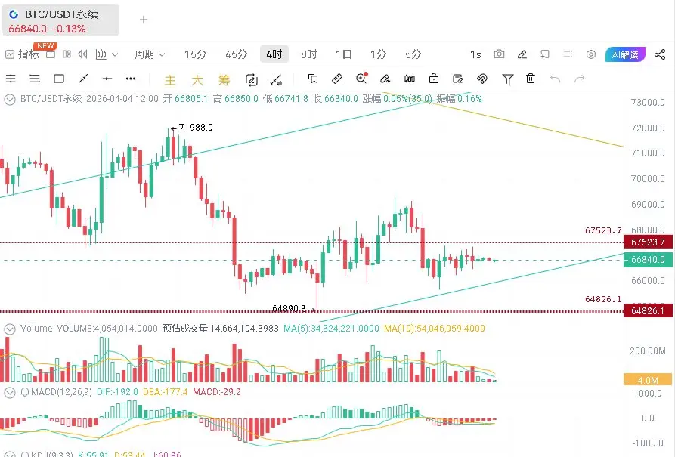Select the 1s interval option
Screen dimensions: 675x457
tap(475, 54)
